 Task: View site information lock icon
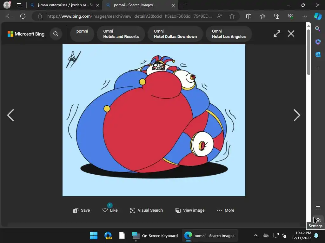click(40, 16)
